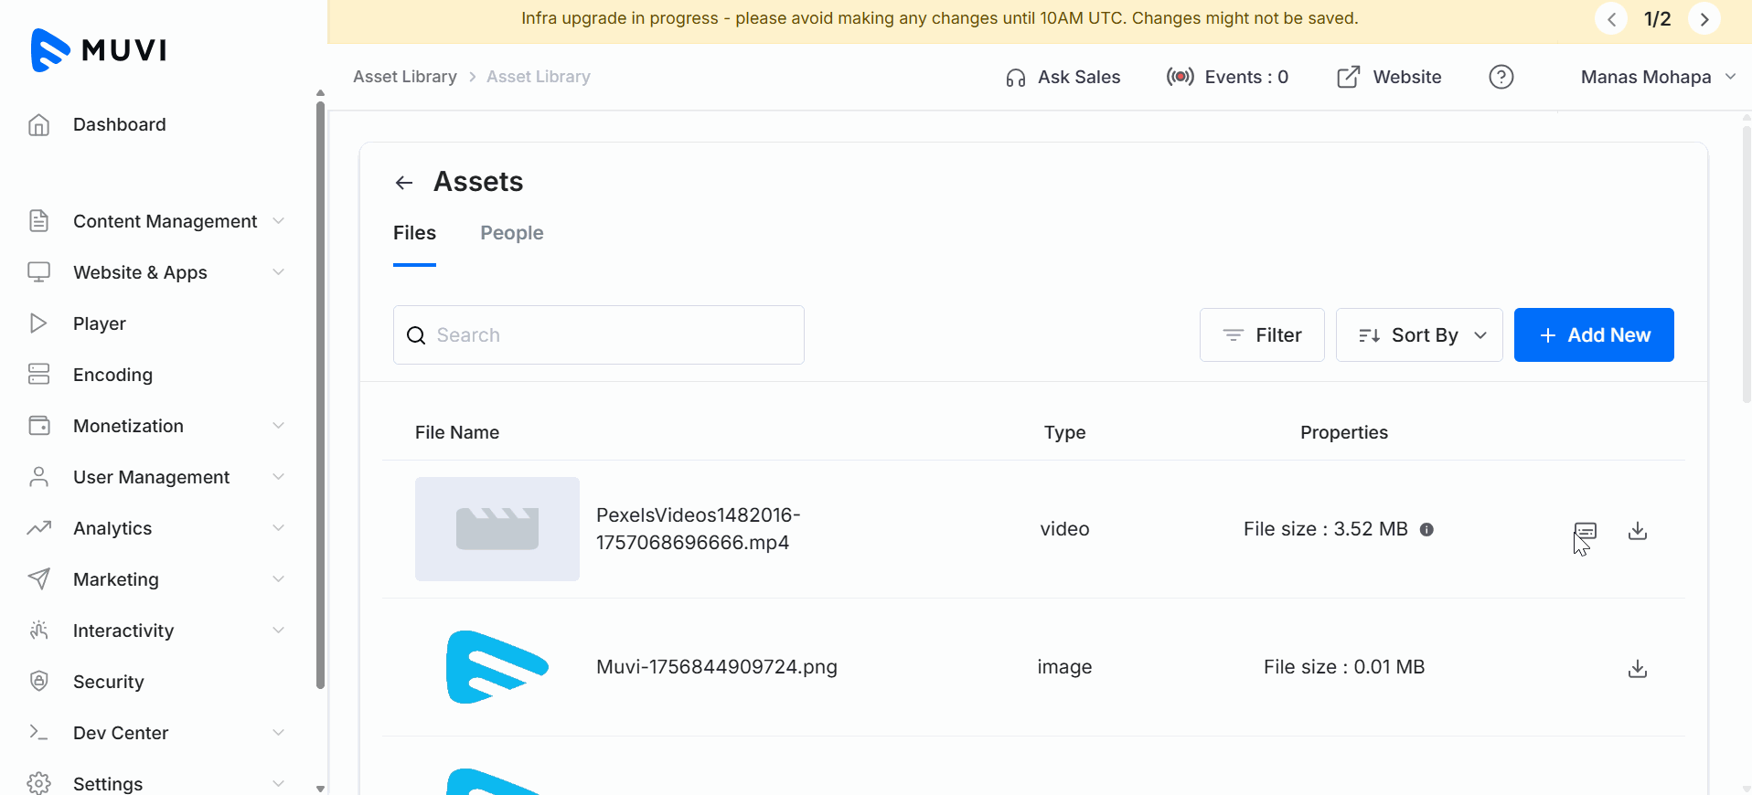Click the Encoding server icon
The image size is (1752, 795).
[38, 375]
